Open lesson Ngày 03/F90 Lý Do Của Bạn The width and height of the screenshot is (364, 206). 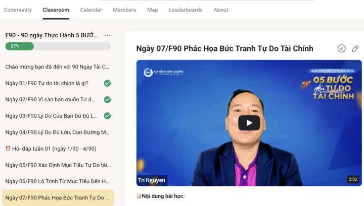point(58,116)
